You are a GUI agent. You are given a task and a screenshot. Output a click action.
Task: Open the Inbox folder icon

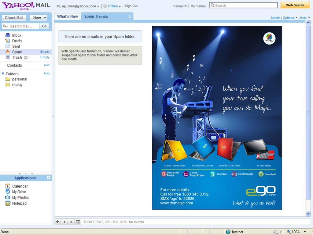pyautogui.click(x=8, y=35)
